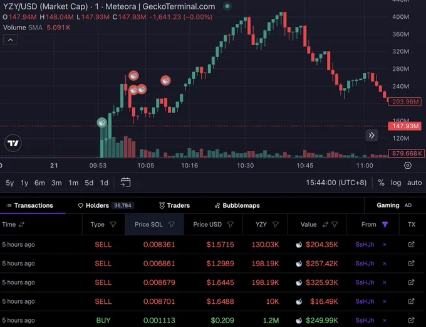Viewport: 426px width, 327px height.
Task: Open the TX external link for the $204.35K sell
Action: click(412, 244)
